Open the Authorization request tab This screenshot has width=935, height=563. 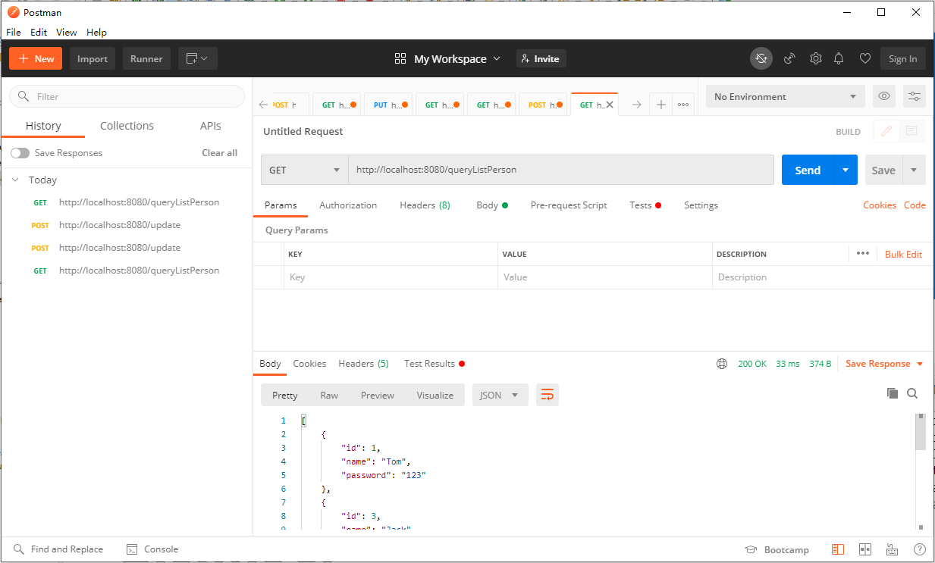coord(348,205)
